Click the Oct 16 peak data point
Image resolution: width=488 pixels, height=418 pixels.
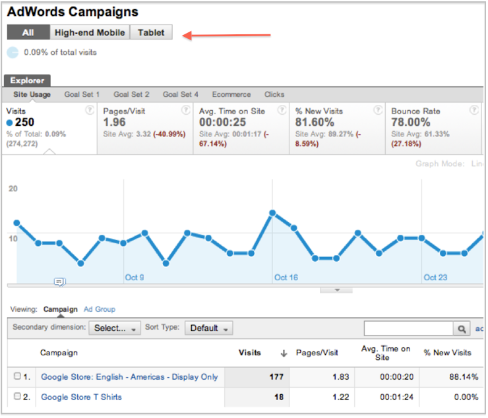click(272, 213)
